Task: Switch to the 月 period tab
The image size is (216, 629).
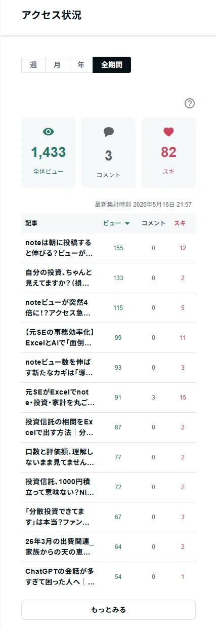Action: [57, 65]
